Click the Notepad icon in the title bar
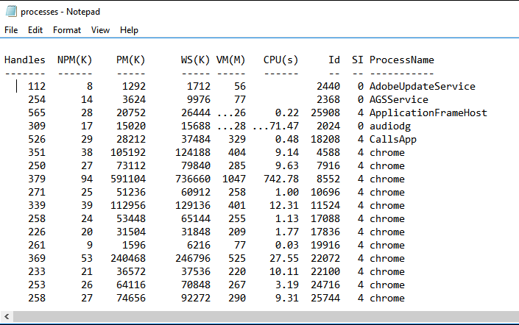Screen dimensions: 519x325 point(10,12)
